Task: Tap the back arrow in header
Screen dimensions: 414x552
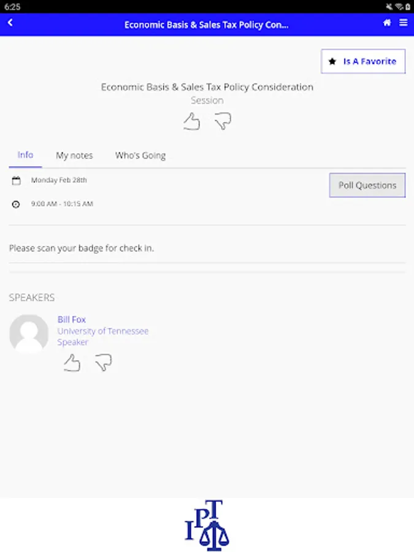Action: click(x=10, y=23)
